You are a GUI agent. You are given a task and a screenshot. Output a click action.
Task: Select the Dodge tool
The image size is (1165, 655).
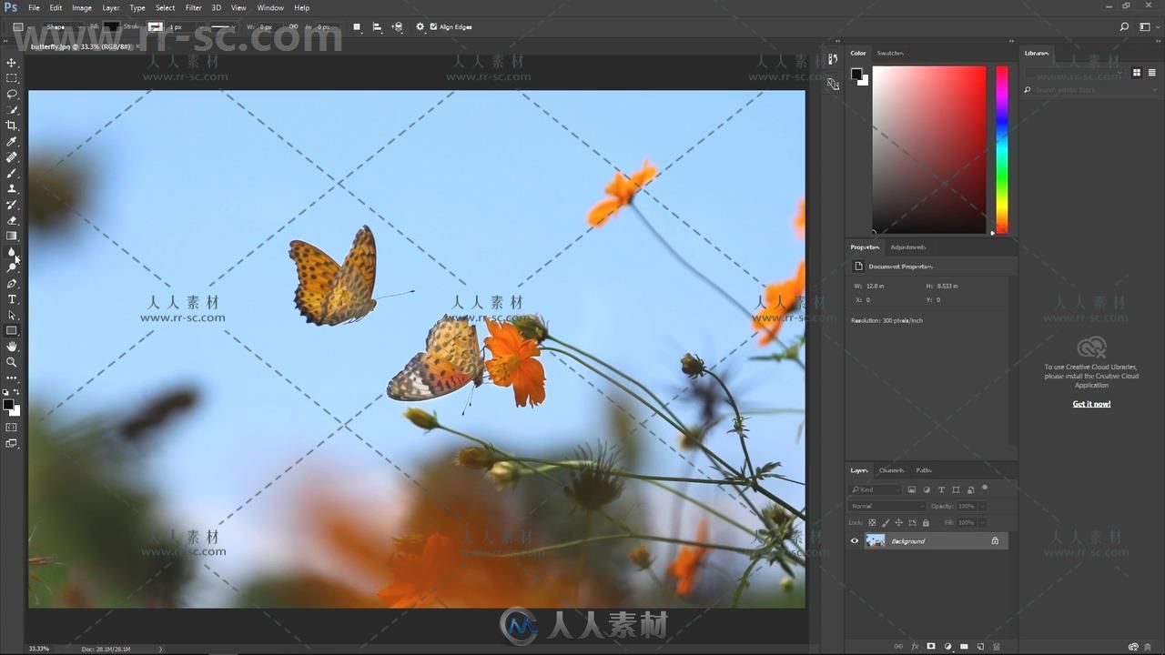[x=12, y=267]
